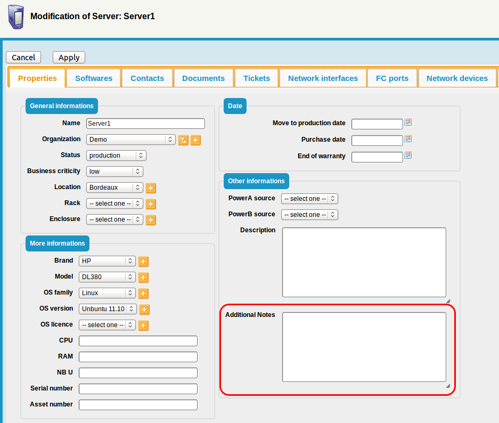Open Business criticity dropdown

[114, 172]
